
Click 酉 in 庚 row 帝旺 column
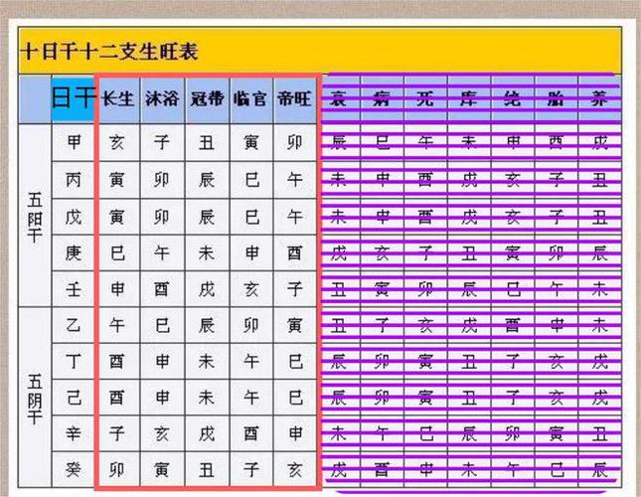294,253
